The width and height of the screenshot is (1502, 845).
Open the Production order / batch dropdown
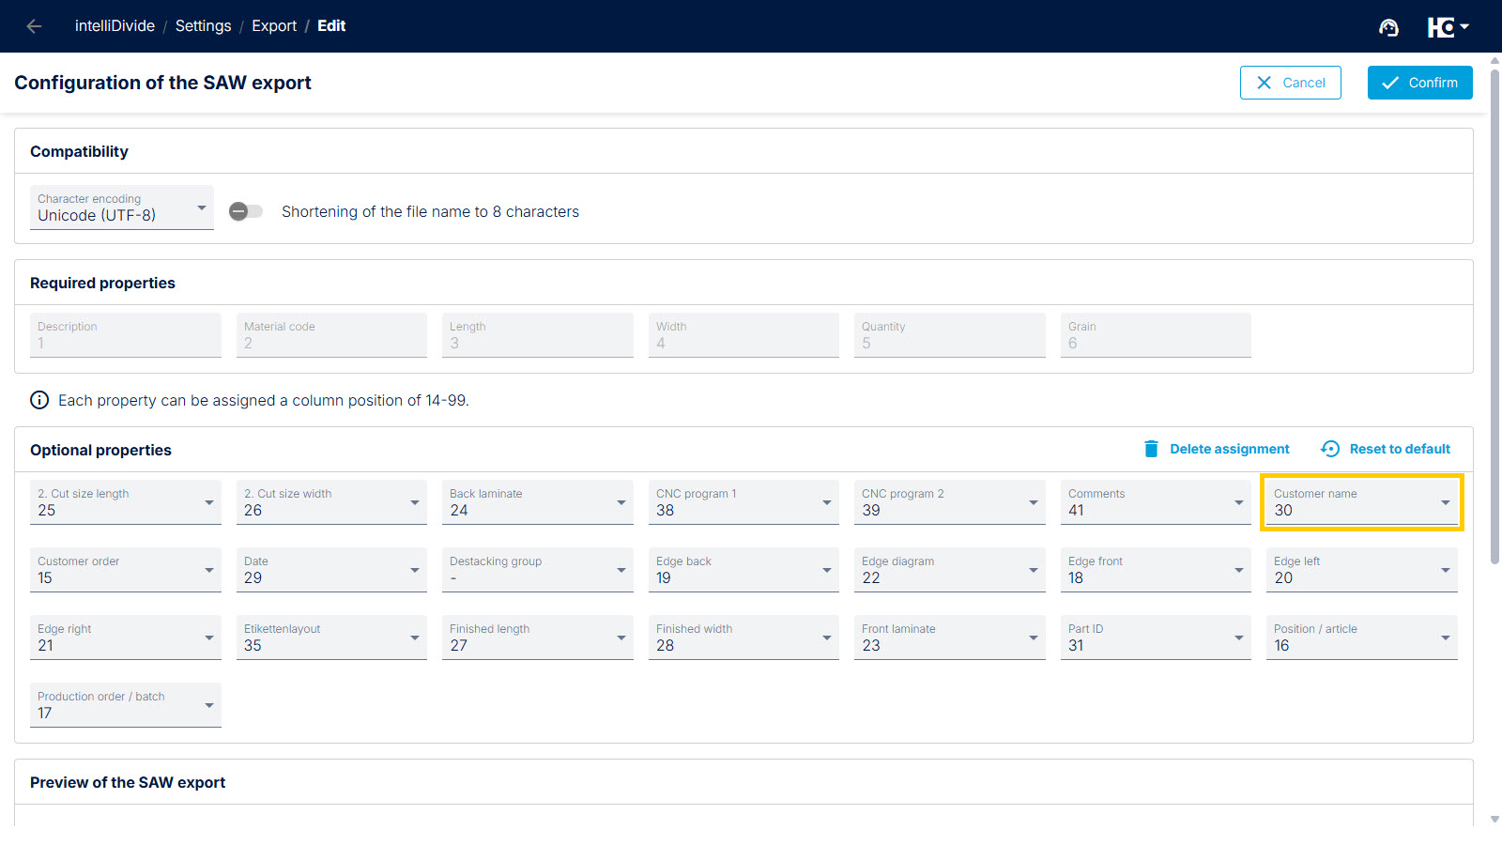pos(126,705)
